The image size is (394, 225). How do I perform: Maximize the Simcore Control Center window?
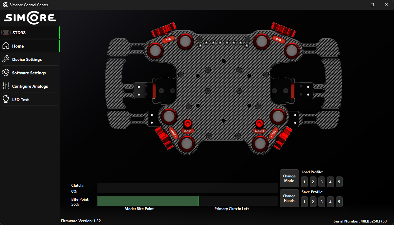point(372,5)
